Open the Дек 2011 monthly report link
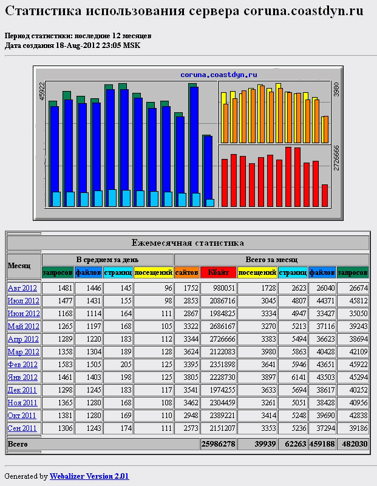This screenshot has width=377, height=486. click(22, 390)
